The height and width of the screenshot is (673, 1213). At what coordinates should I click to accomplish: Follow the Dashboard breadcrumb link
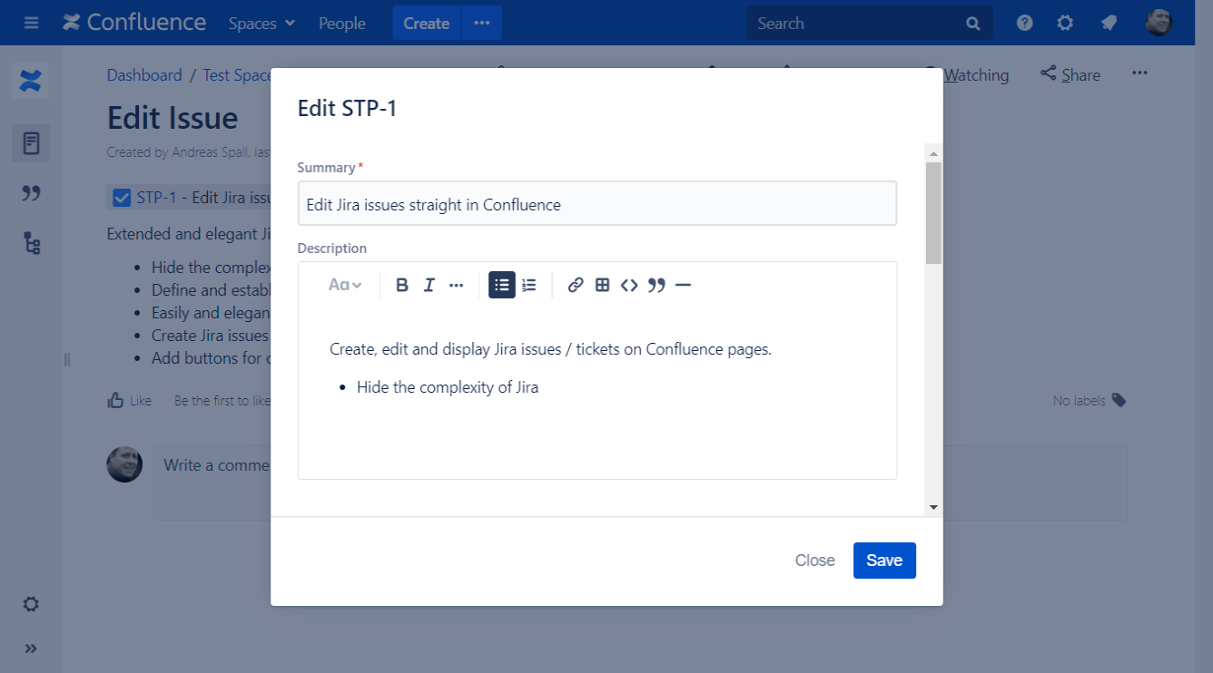144,75
